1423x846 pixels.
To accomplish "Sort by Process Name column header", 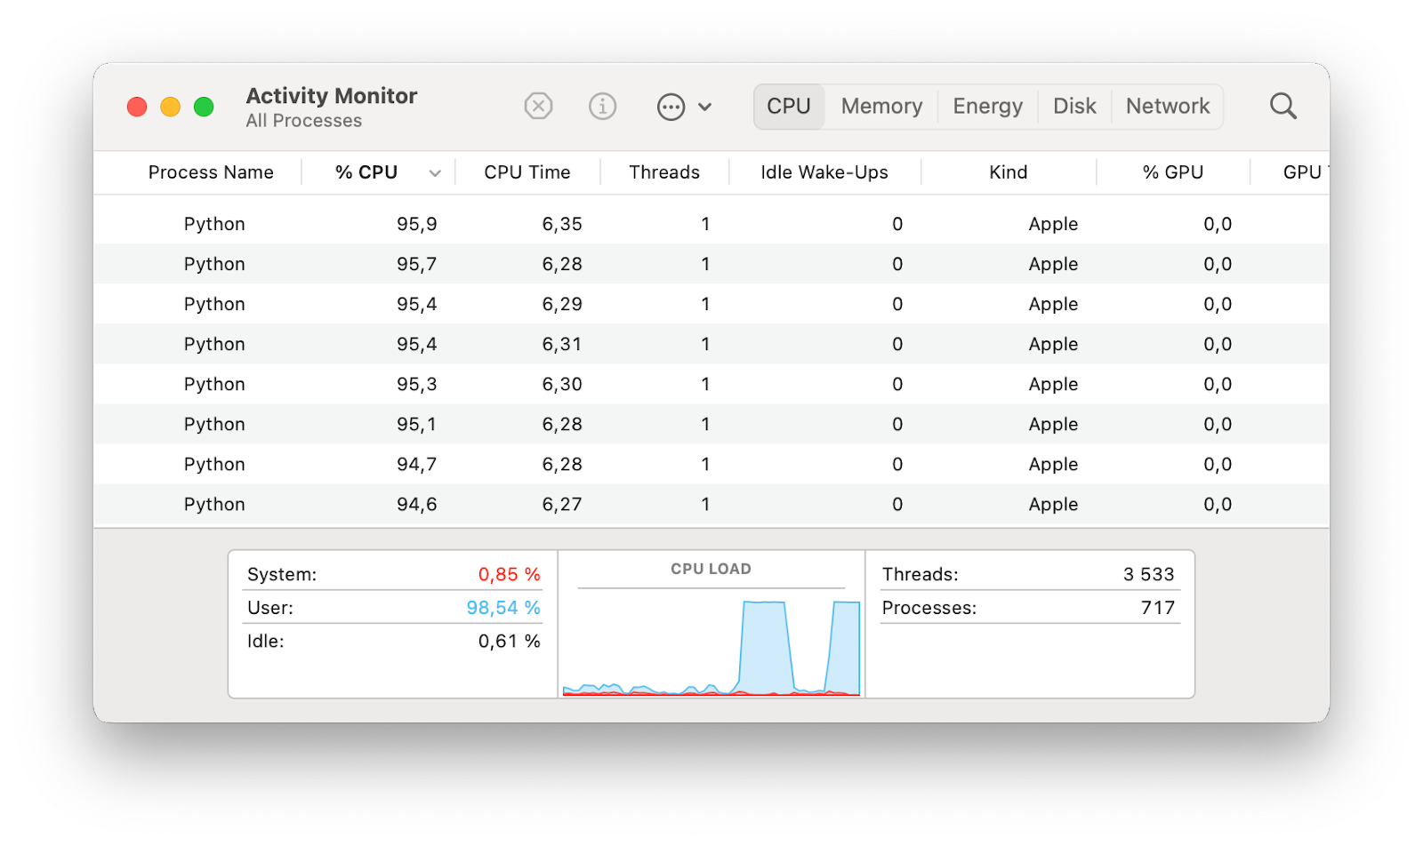I will click(211, 172).
